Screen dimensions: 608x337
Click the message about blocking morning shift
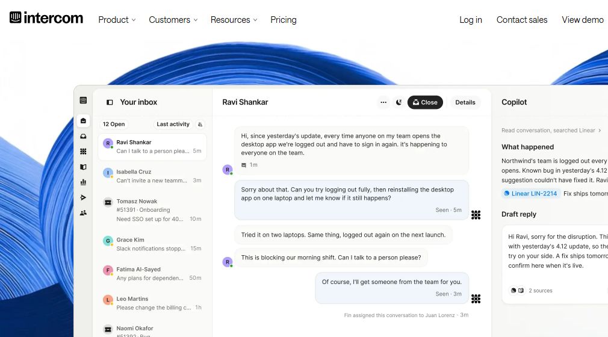click(330, 258)
